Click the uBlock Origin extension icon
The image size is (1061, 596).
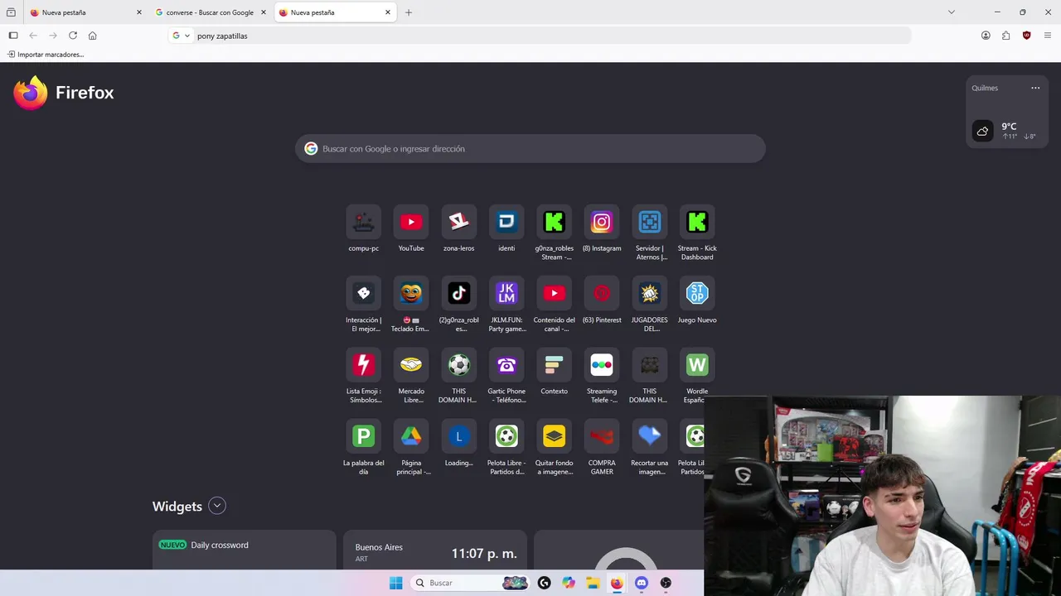(x=1026, y=36)
